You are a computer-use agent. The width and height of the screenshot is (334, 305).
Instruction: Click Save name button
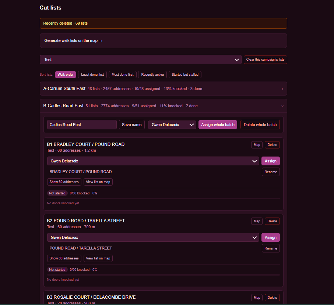131,125
